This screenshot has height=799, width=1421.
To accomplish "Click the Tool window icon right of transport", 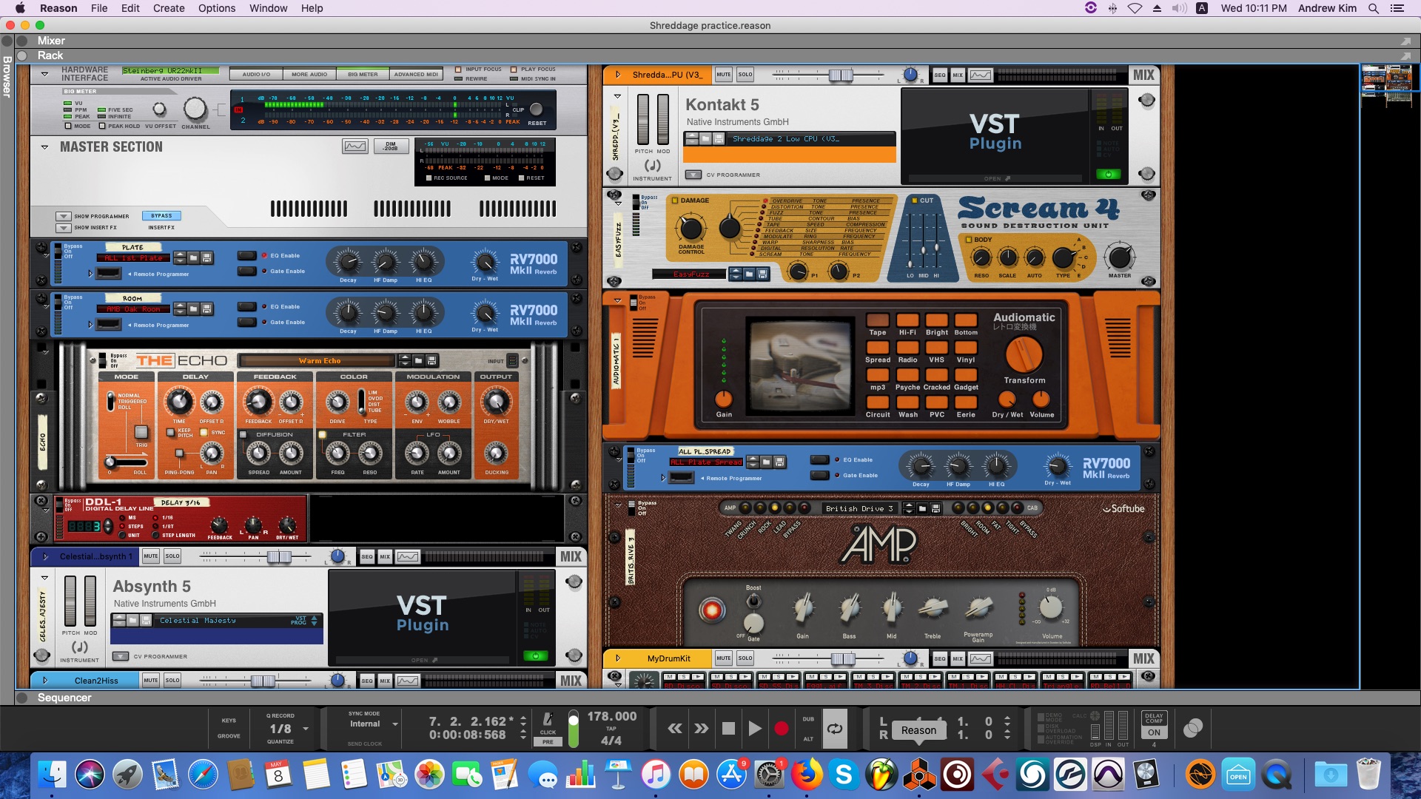I will [1192, 729].
